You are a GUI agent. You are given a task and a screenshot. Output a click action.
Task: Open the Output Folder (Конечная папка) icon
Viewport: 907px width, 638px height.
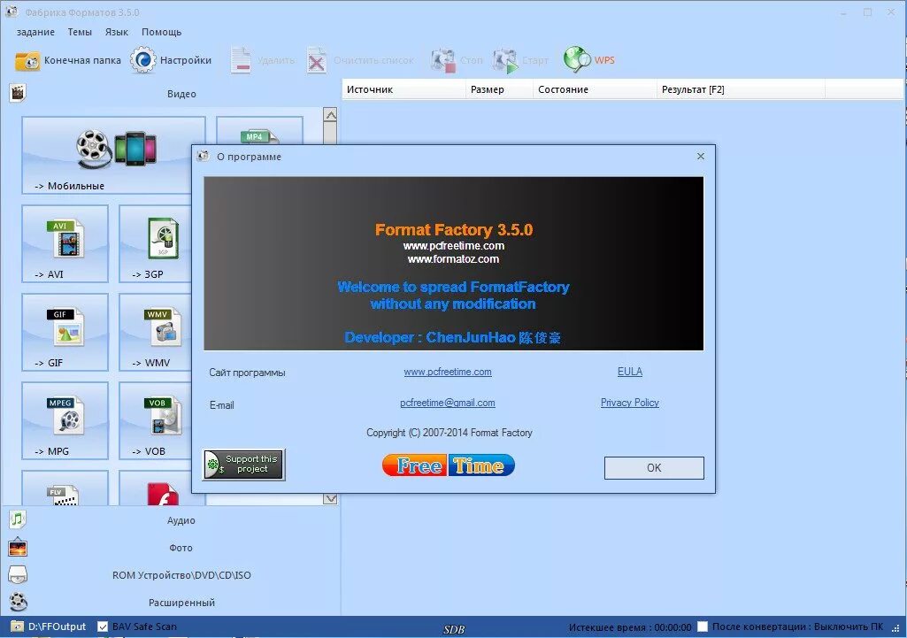point(27,60)
